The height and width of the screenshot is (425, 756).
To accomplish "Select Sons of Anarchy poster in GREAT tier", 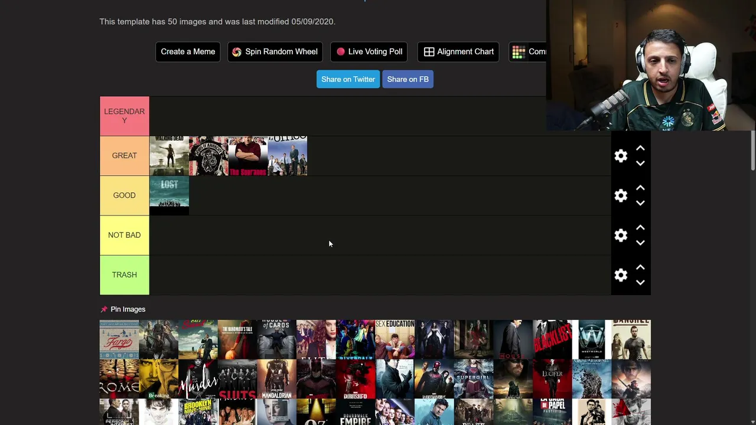I will pyautogui.click(x=208, y=156).
